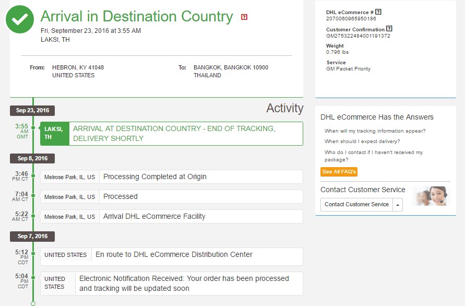Expand the Contact Customer Service dropdown arrow
465x306 pixels.
398,205
